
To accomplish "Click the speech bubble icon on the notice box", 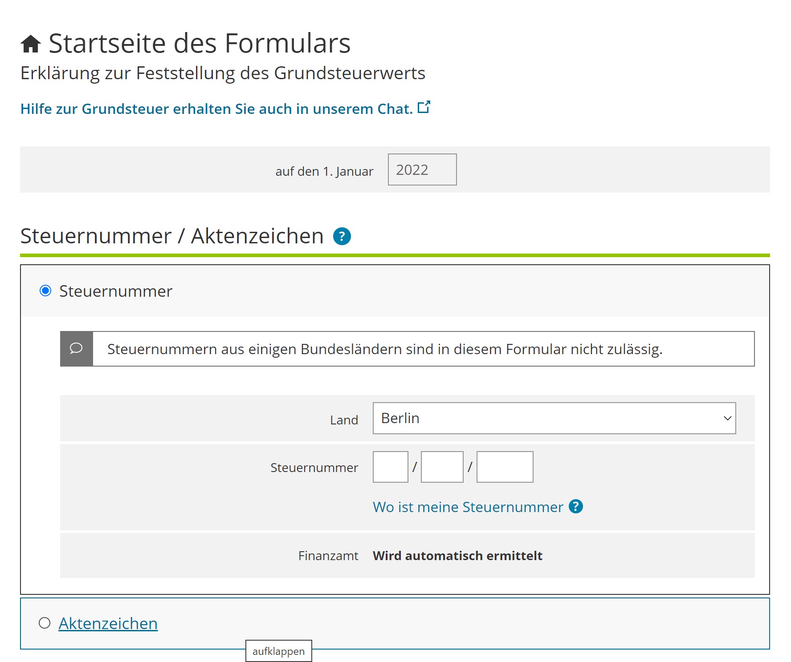I will coord(76,348).
